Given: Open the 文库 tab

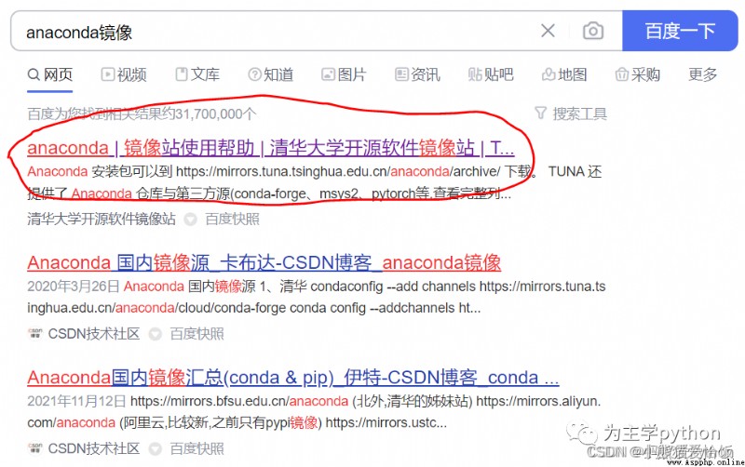Looking at the screenshot, I should coord(197,74).
